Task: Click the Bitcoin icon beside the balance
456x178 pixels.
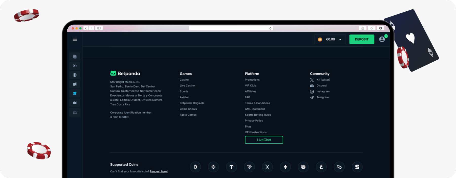Action: (320, 39)
